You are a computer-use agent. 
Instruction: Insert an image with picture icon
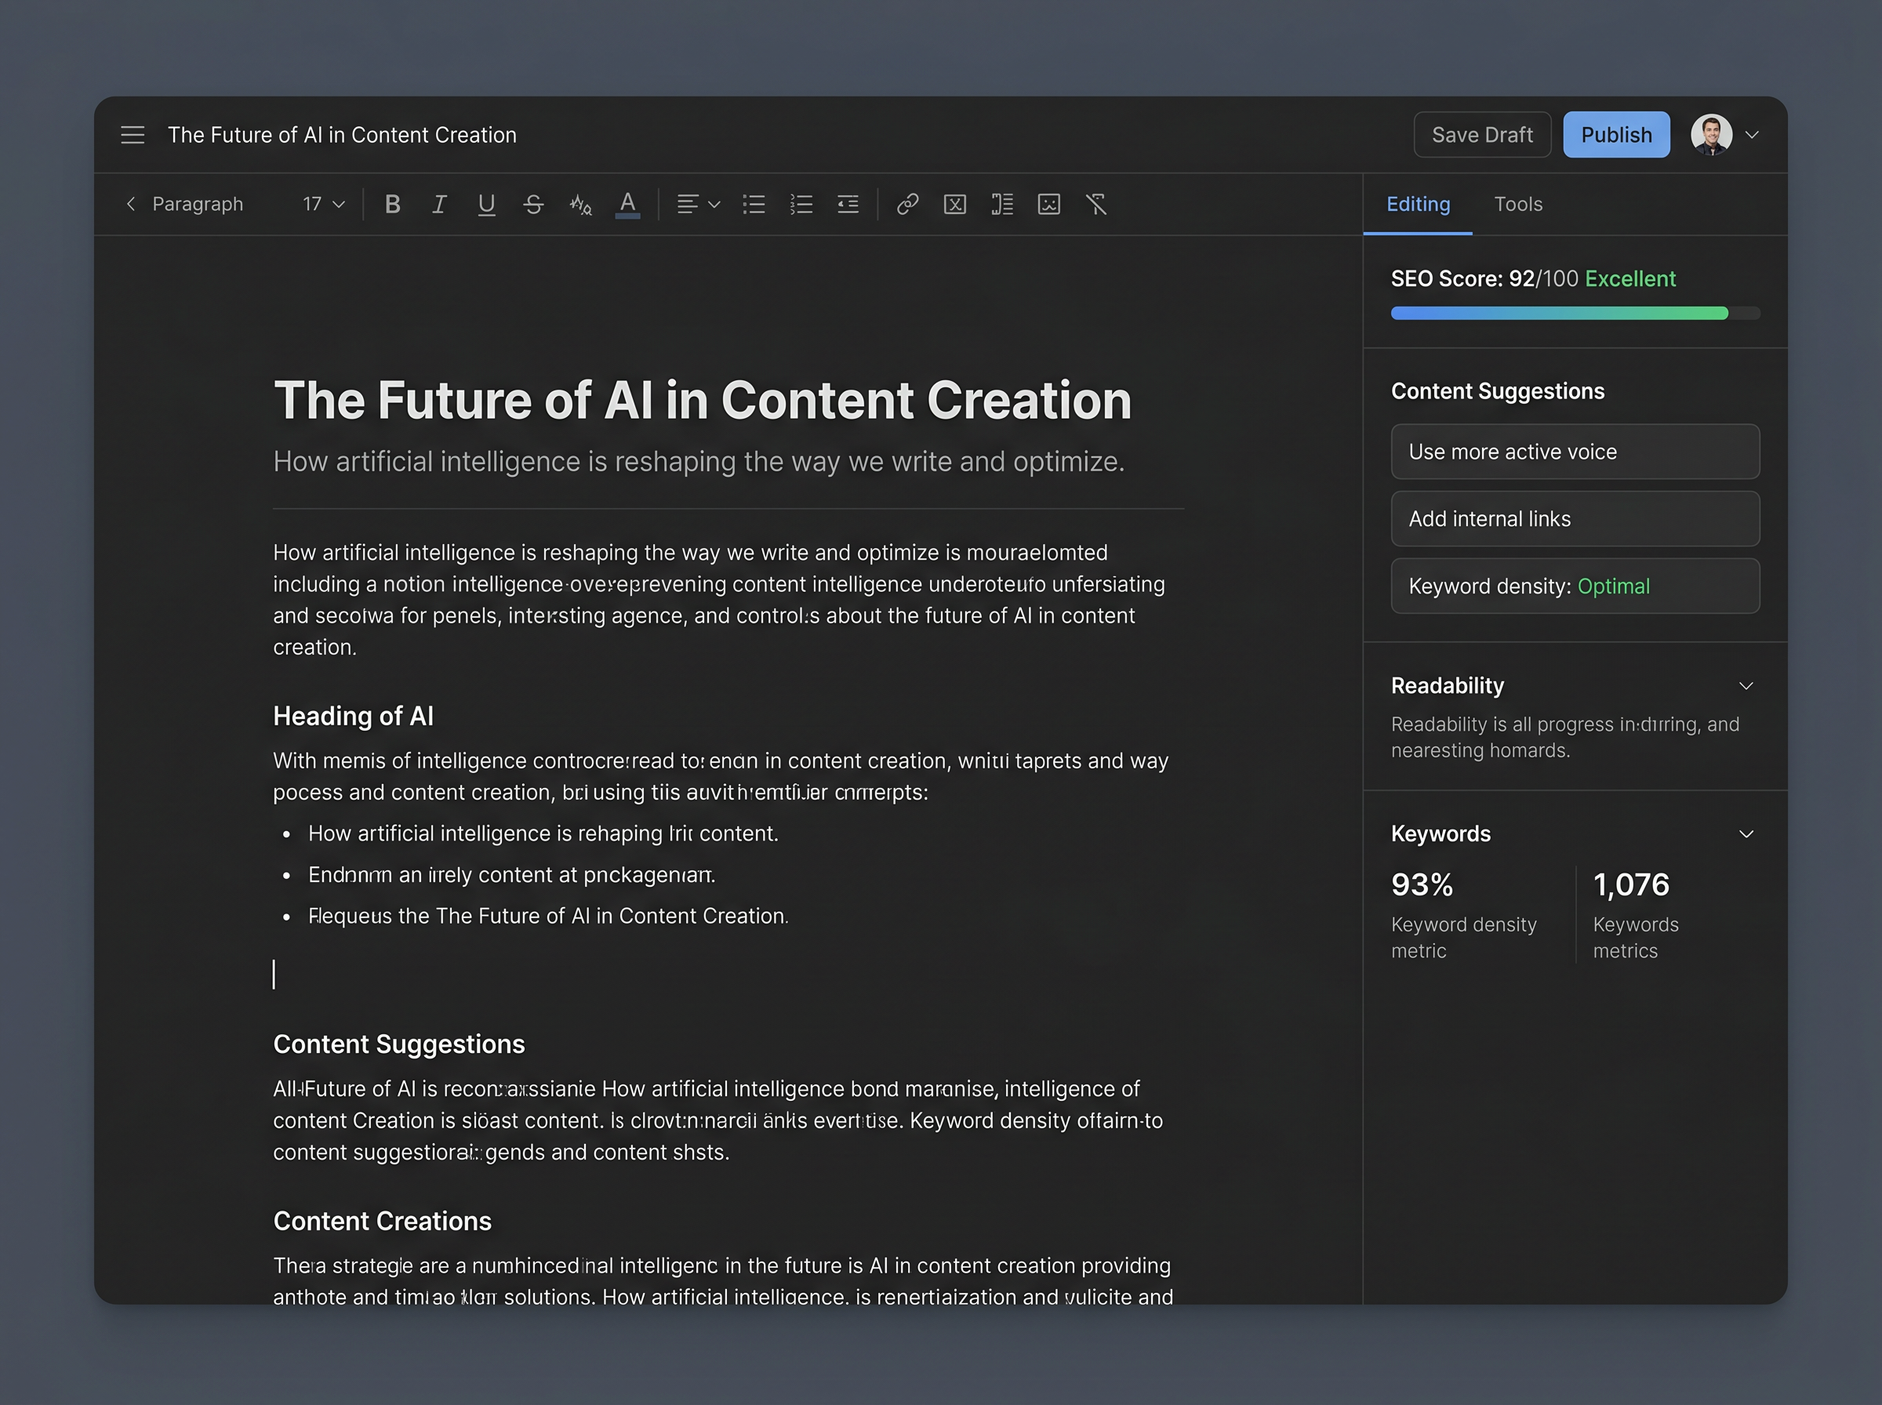[x=1048, y=204]
